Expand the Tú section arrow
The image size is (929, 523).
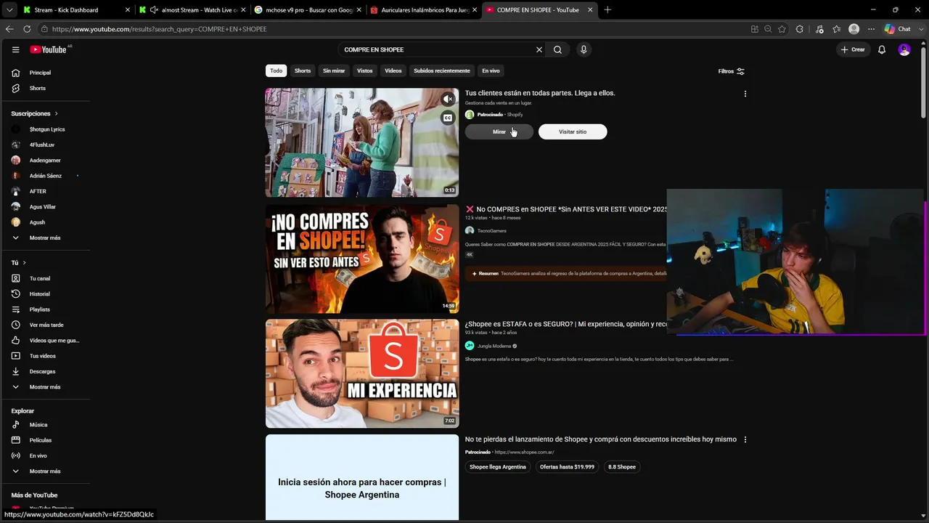(24, 262)
